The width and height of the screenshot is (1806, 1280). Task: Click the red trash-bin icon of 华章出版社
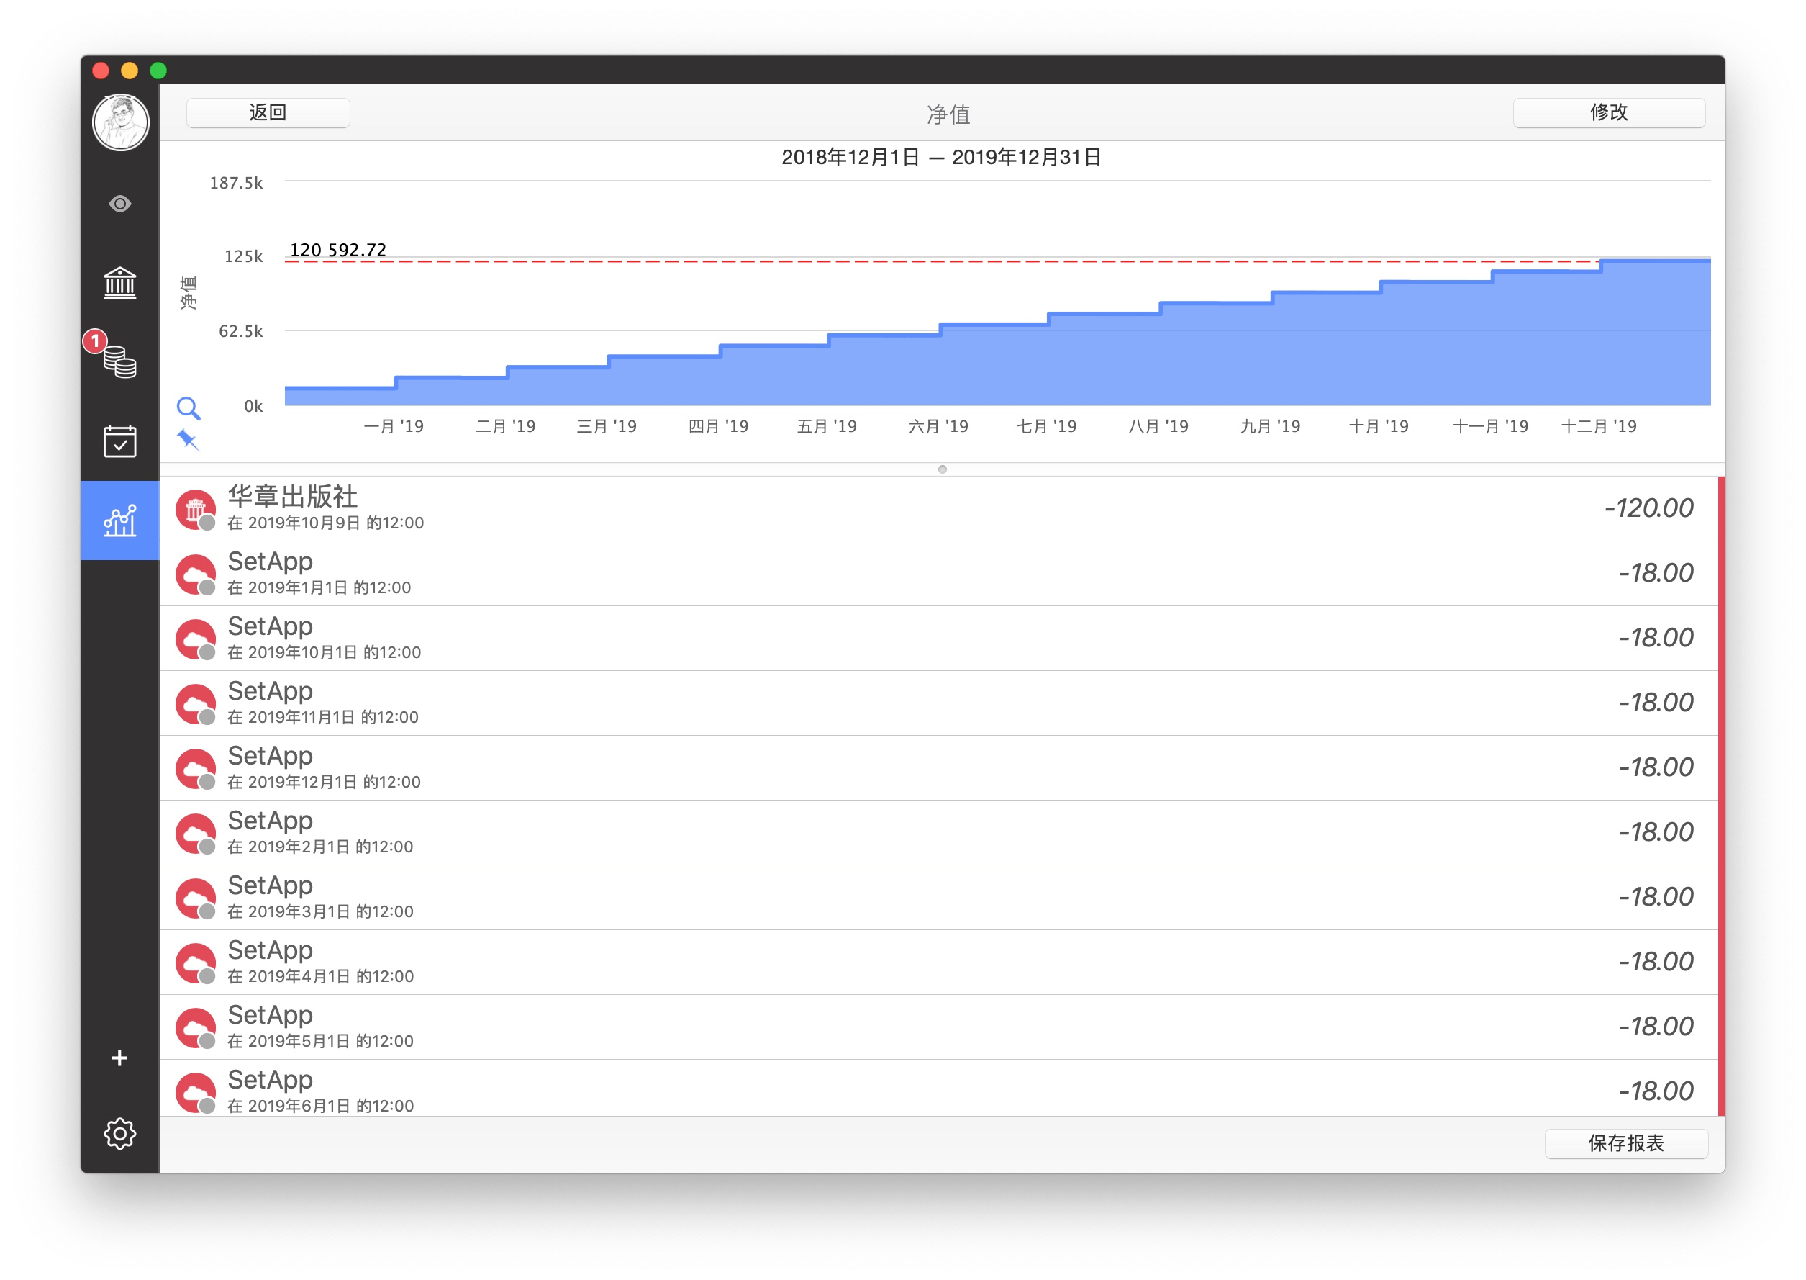click(x=195, y=509)
